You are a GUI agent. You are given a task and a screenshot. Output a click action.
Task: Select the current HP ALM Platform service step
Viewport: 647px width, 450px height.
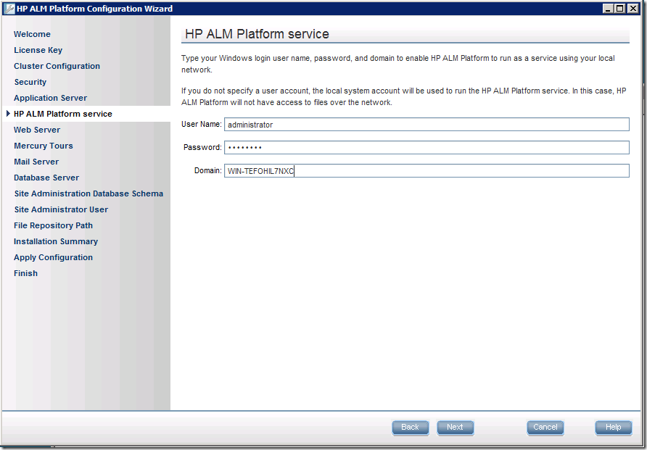[62, 114]
